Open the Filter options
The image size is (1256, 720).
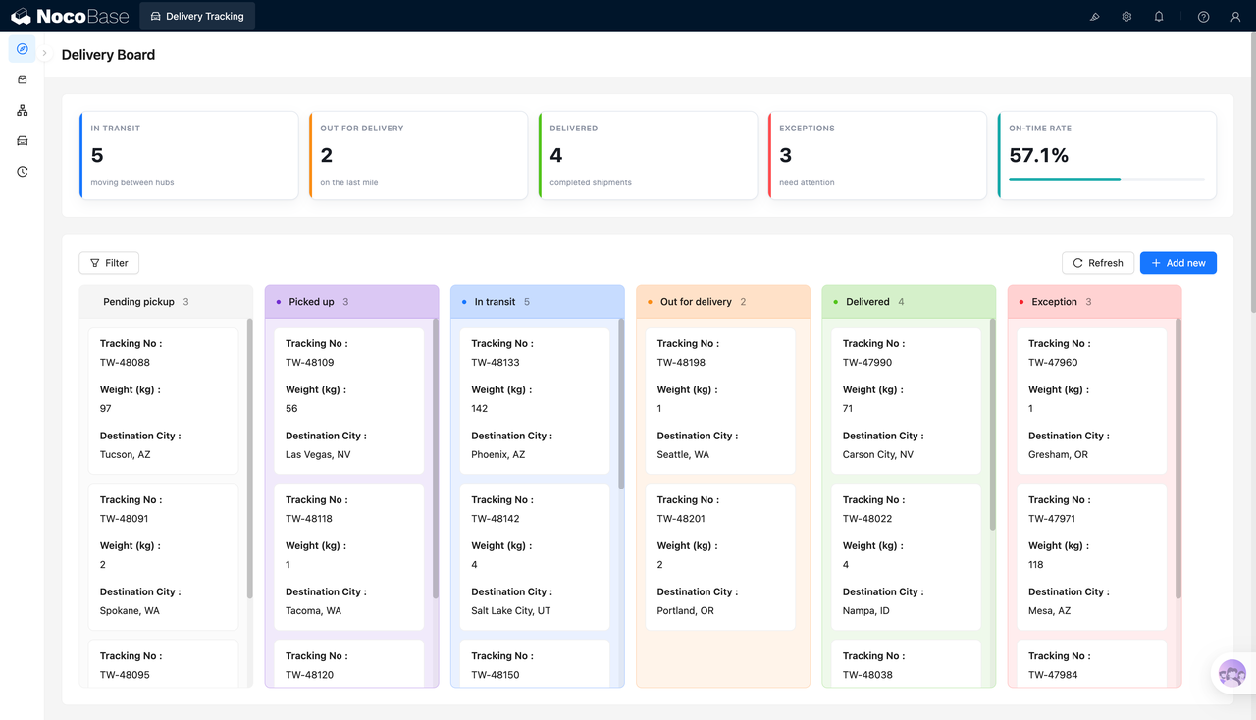(x=109, y=263)
